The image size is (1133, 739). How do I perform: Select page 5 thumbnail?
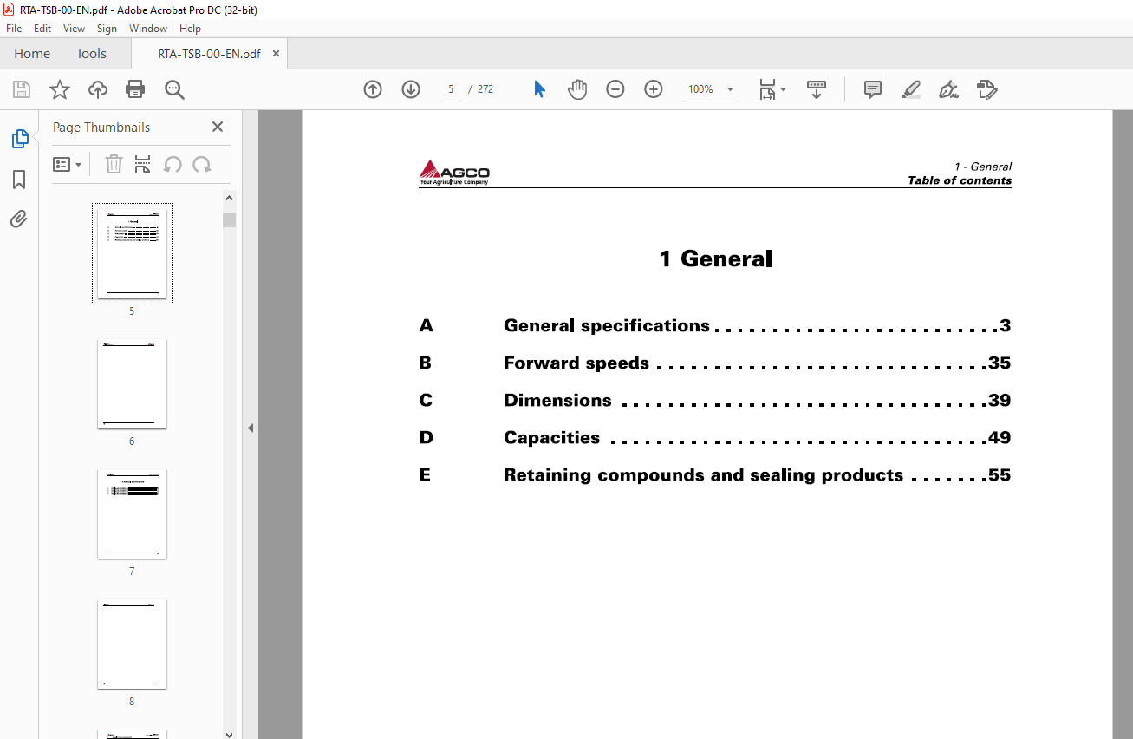(x=132, y=253)
